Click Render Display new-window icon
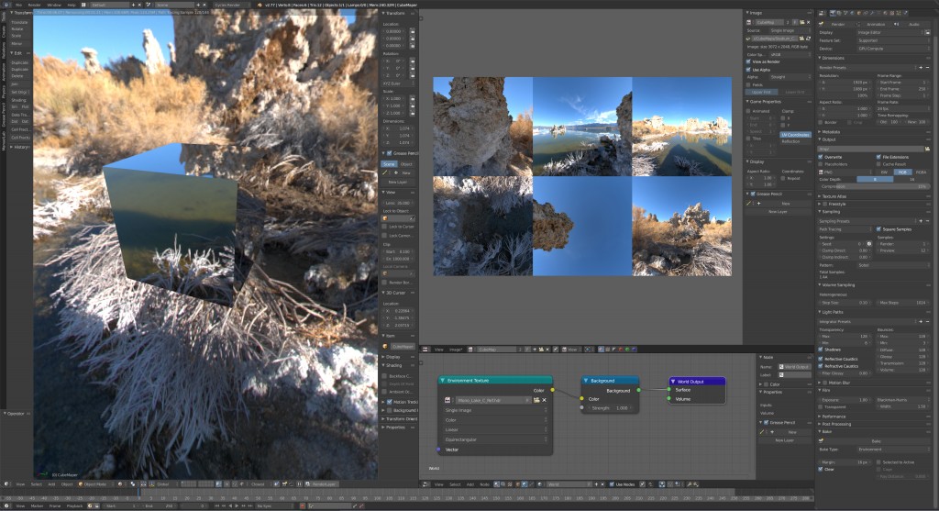The height and width of the screenshot is (511, 939). click(x=928, y=32)
